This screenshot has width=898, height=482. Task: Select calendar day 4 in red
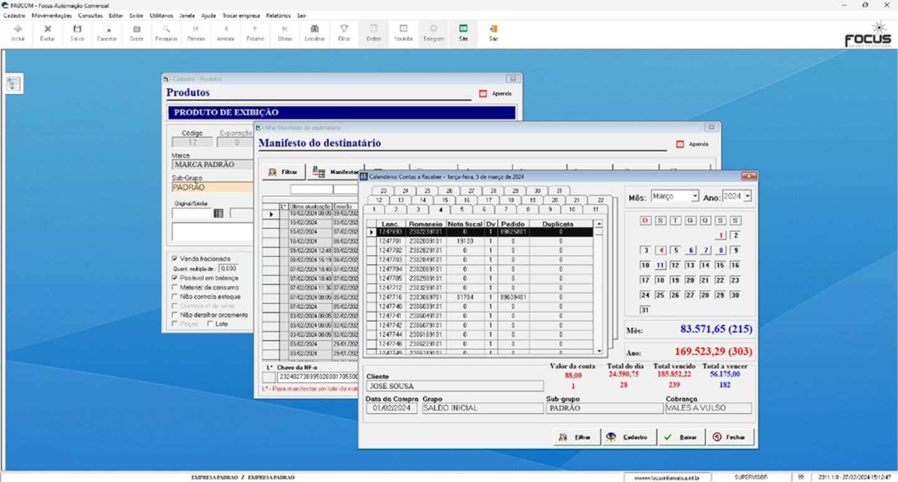pos(661,250)
